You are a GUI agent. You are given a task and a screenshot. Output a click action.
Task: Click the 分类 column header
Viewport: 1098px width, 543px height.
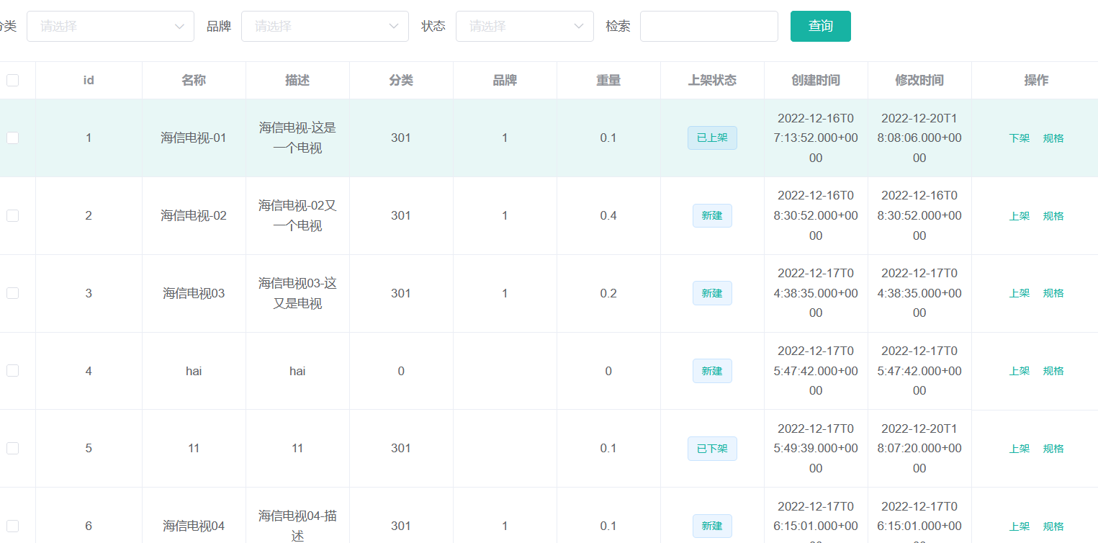(401, 80)
